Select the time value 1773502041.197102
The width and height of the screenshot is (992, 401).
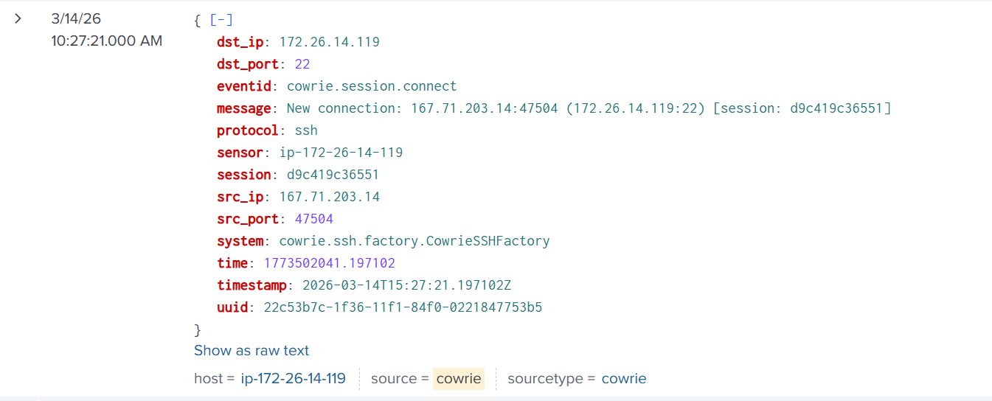click(x=330, y=263)
